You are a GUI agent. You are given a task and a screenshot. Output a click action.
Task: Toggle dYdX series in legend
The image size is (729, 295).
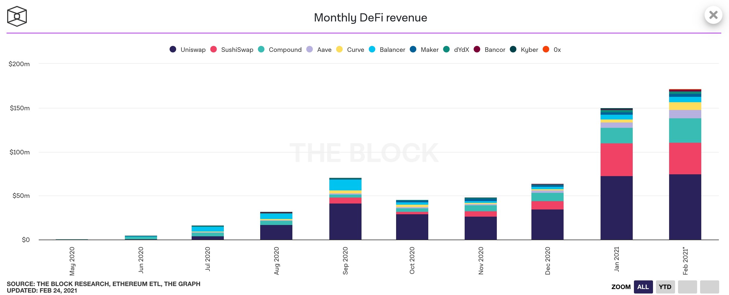[x=456, y=49]
